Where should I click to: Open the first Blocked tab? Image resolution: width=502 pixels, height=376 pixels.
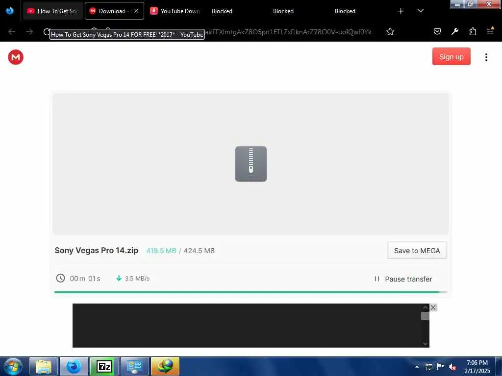click(x=222, y=11)
